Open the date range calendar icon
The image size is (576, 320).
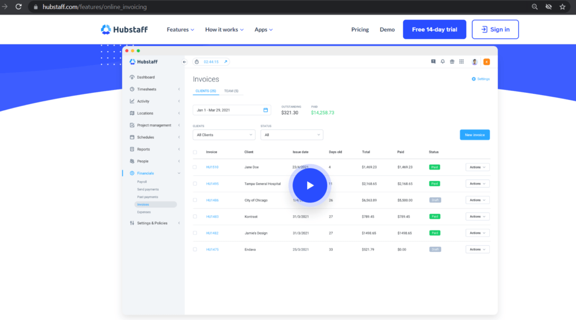265,110
